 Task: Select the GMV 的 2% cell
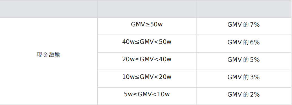click(243, 96)
